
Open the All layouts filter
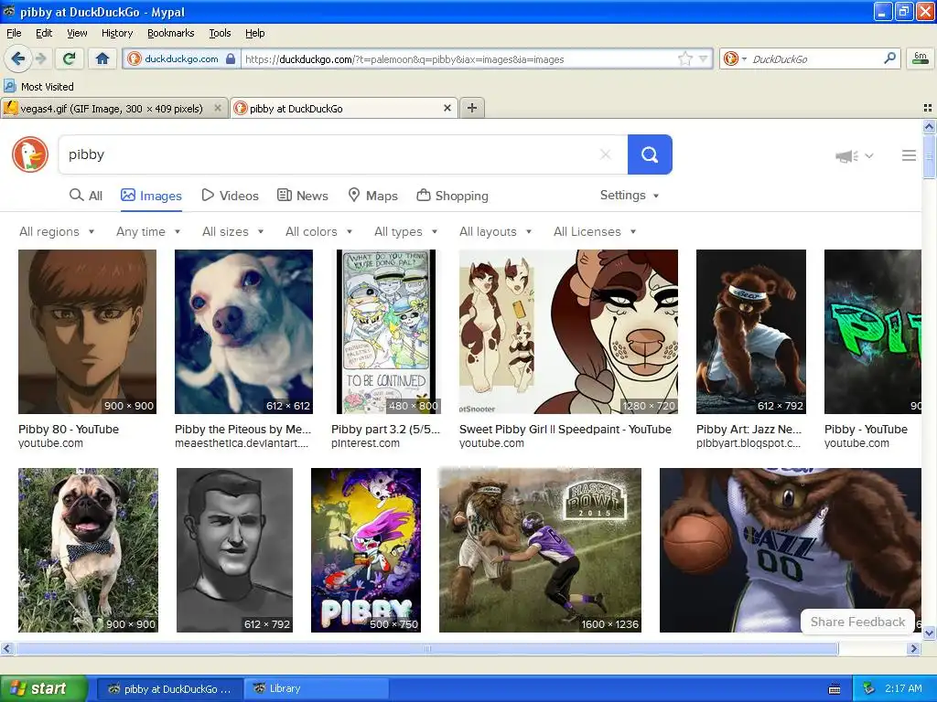495,231
